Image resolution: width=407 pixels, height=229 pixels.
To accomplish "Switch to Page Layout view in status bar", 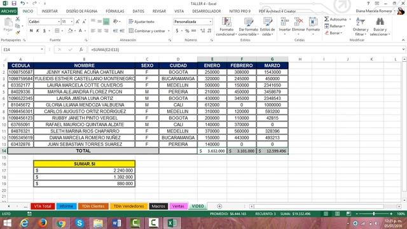I will (337, 214).
